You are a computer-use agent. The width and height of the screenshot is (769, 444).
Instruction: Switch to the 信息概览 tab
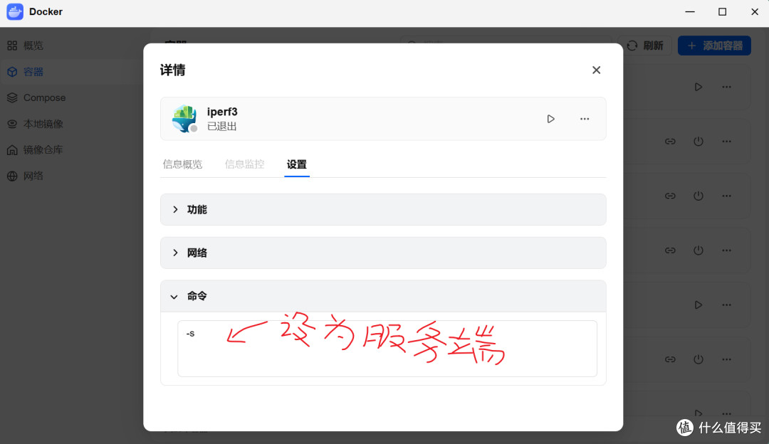[x=182, y=164]
